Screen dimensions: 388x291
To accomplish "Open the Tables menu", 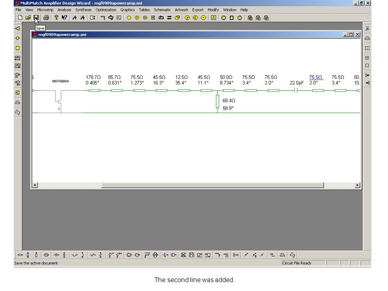I will click(x=144, y=10).
